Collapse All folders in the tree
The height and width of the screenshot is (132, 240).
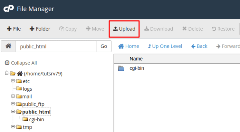21,63
